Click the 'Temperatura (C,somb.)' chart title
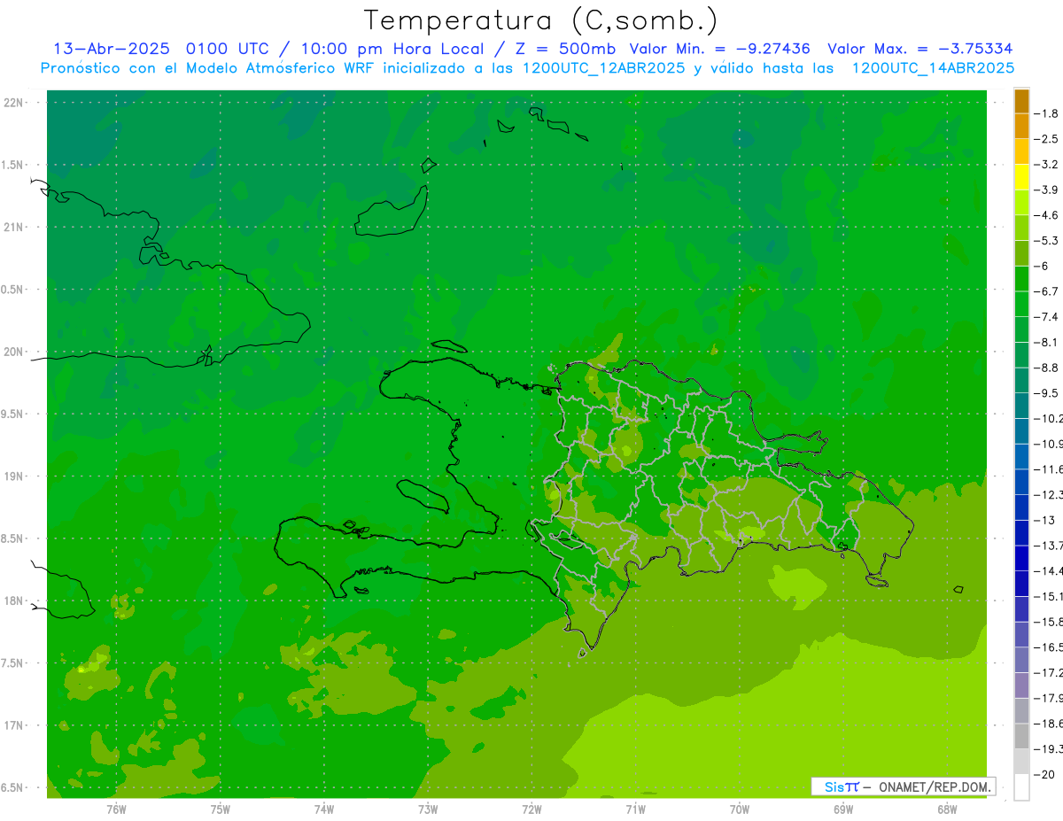1063x821 pixels. click(541, 21)
